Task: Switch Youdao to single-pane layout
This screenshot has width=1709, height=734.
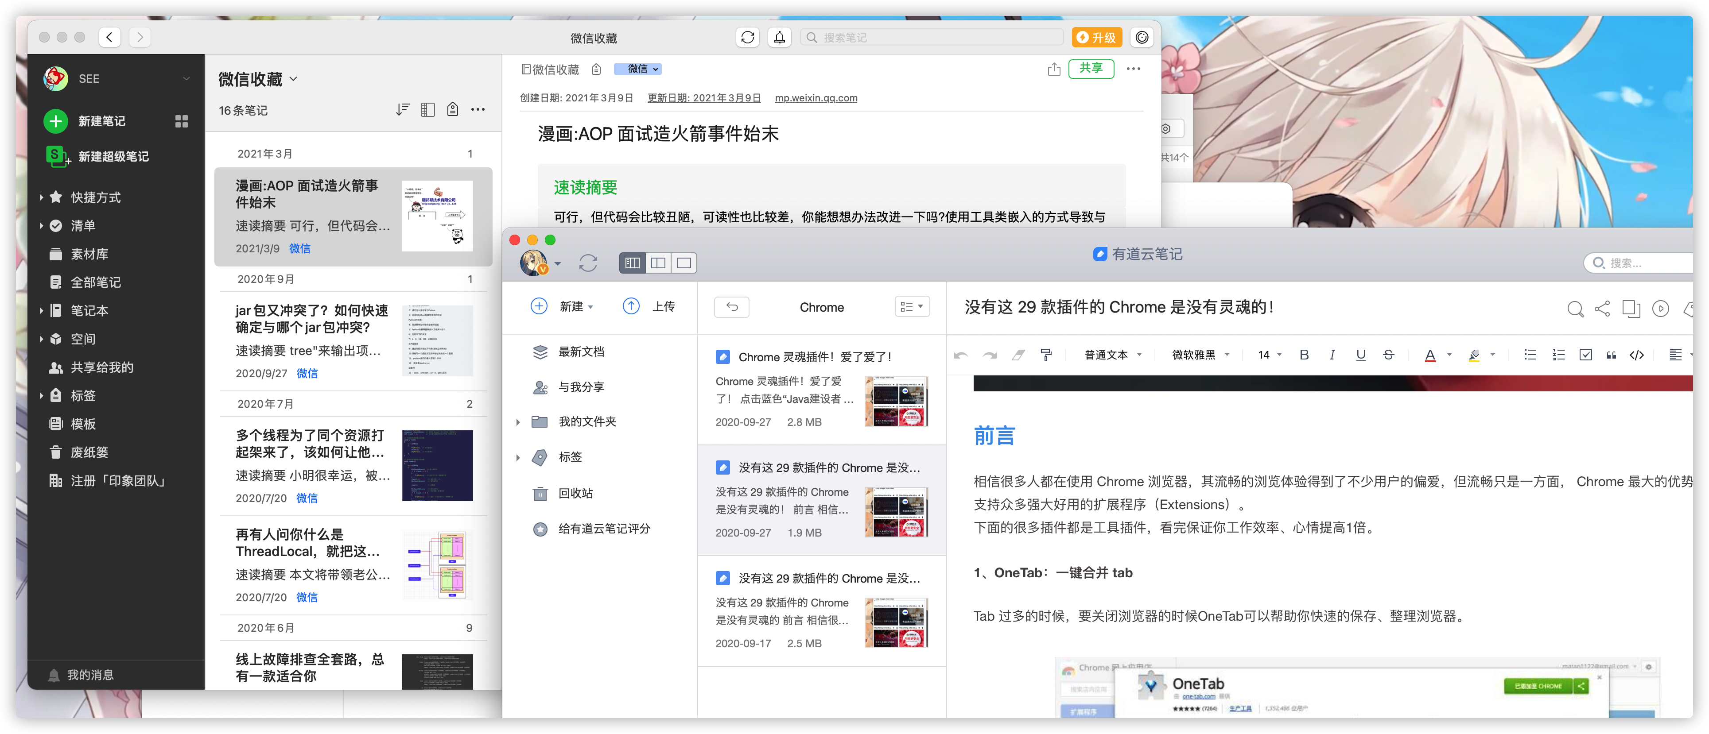Action: [x=684, y=263]
